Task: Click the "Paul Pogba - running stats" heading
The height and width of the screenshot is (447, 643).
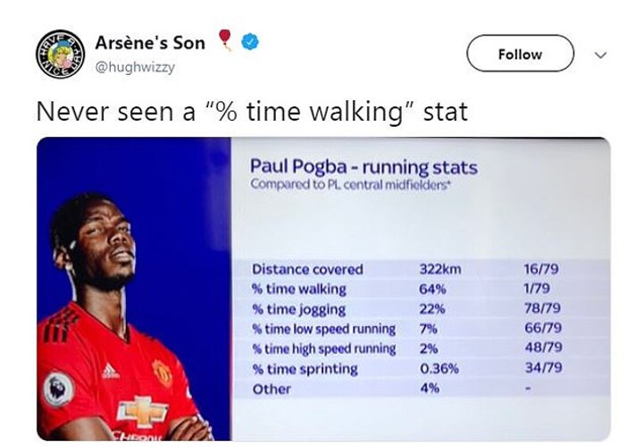Action: [363, 167]
